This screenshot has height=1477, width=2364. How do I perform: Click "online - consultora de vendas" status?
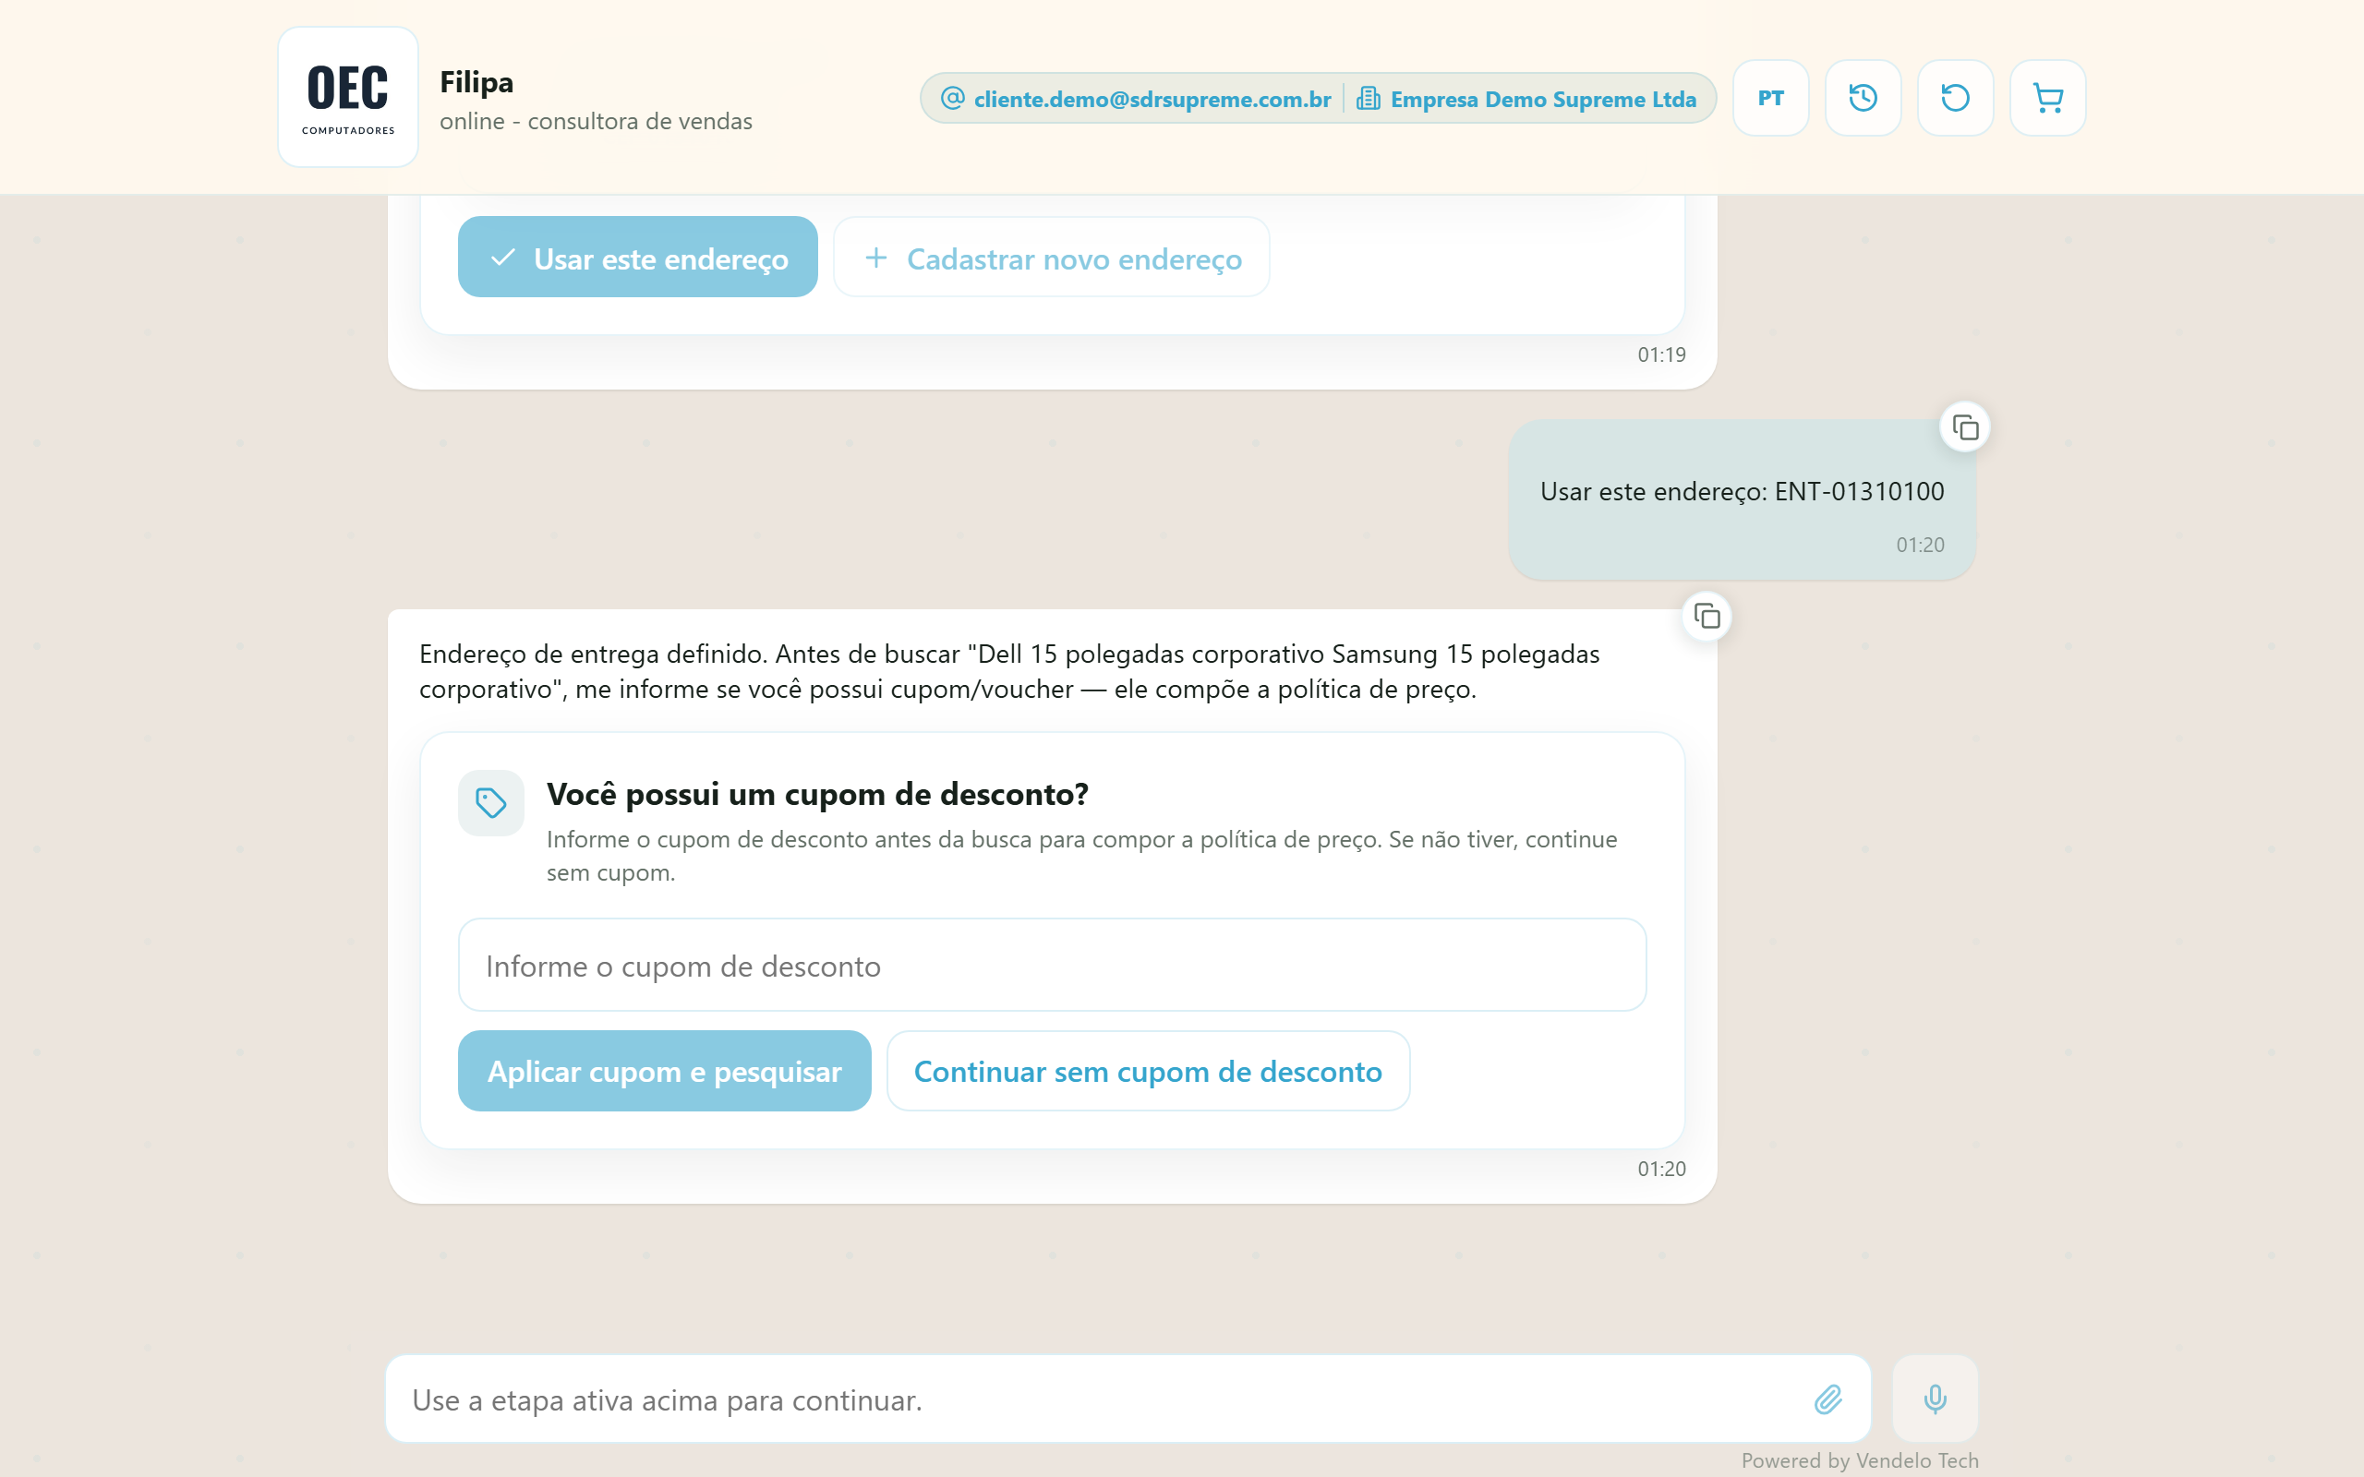tap(596, 121)
